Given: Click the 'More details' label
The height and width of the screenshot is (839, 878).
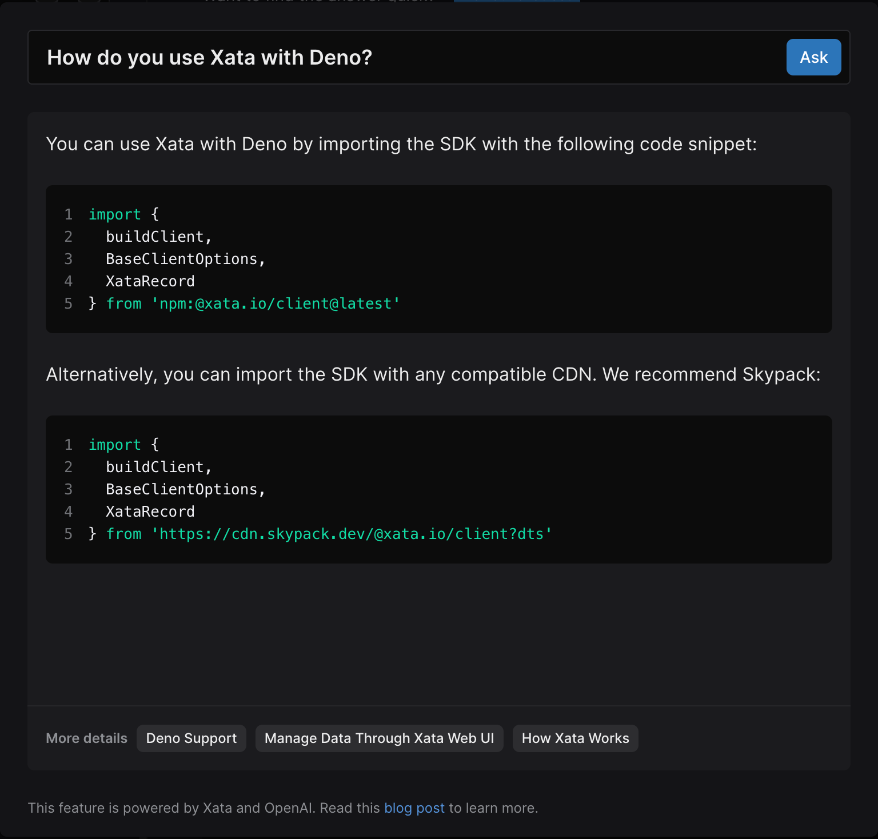Looking at the screenshot, I should [86, 738].
